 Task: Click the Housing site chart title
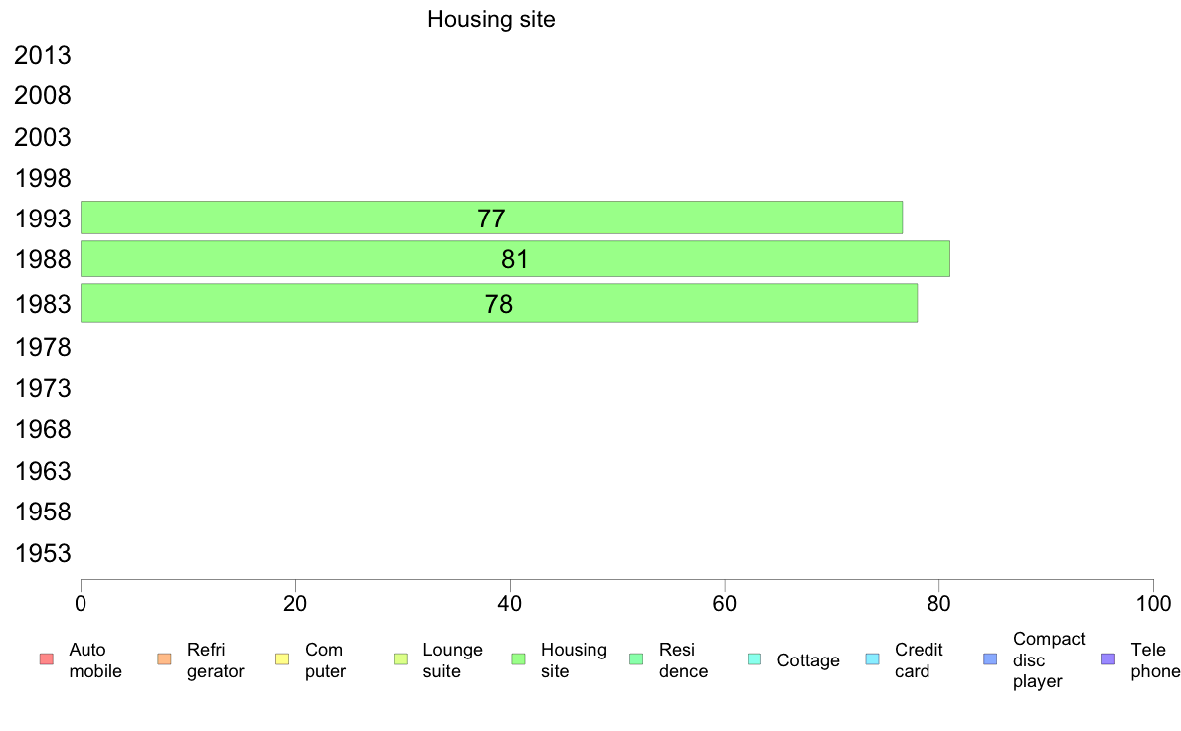491,19
